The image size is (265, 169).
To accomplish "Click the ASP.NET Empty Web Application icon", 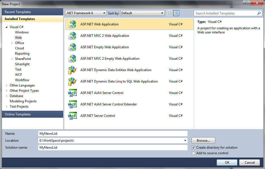I will (72, 47).
